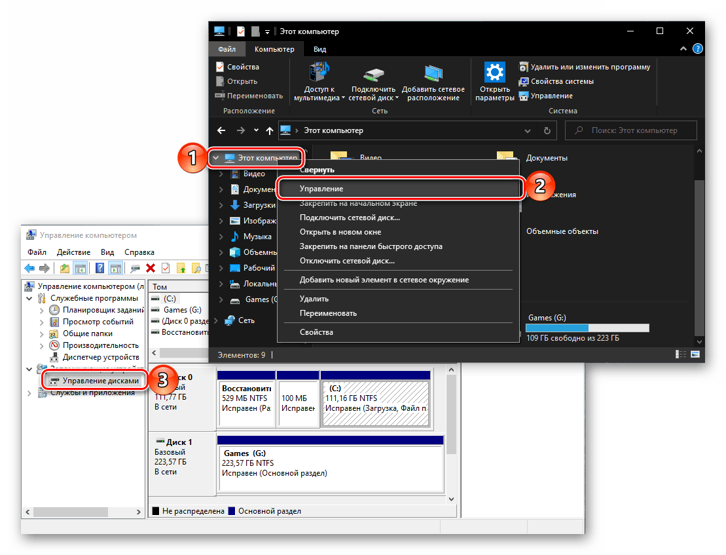Click the Help icon in Computer Management toolbar
The height and width of the screenshot is (555, 726).
[100, 268]
